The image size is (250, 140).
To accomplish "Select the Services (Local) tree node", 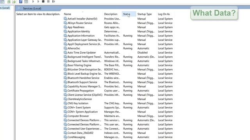I will 5,8.
